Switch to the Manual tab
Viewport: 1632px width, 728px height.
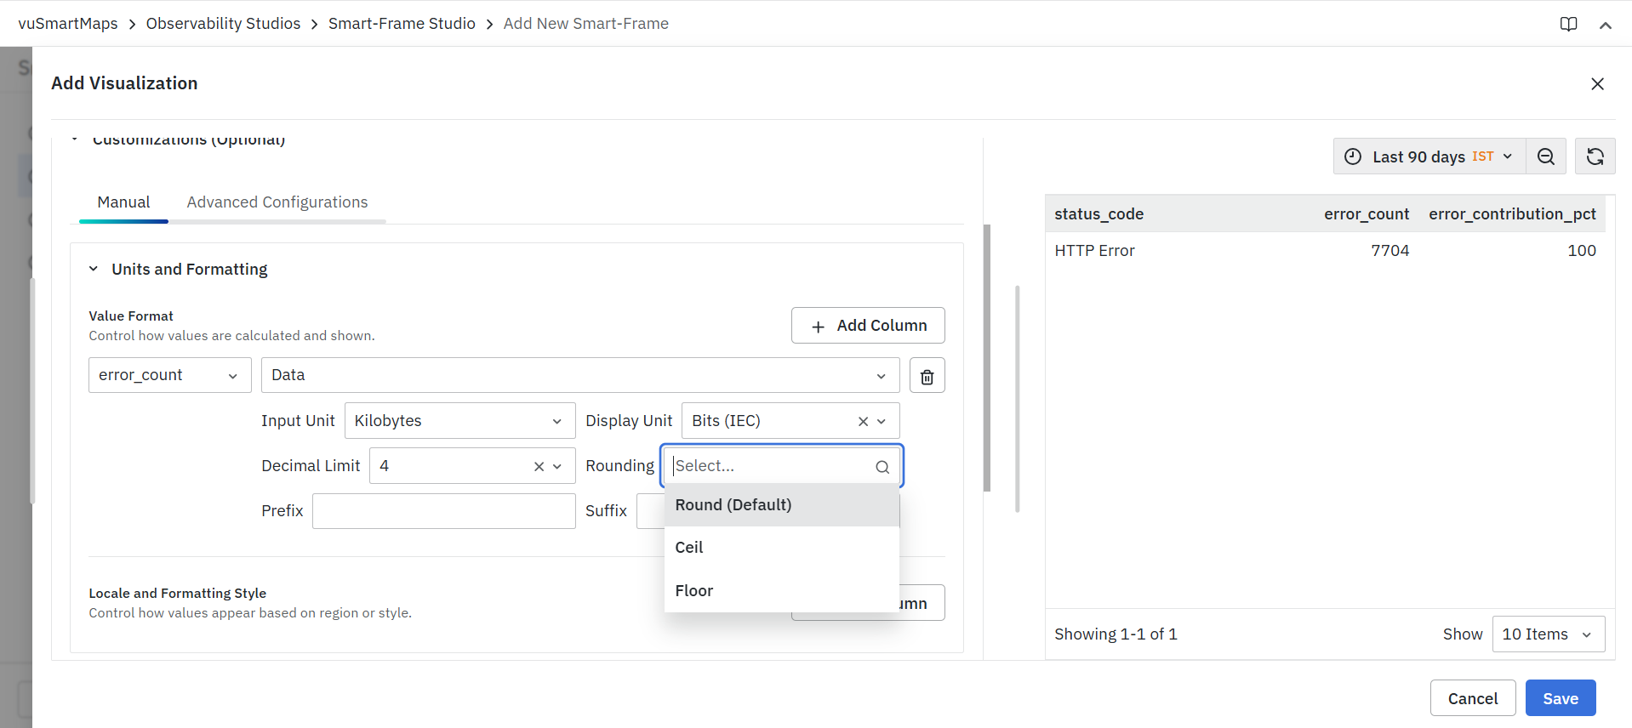tap(123, 202)
